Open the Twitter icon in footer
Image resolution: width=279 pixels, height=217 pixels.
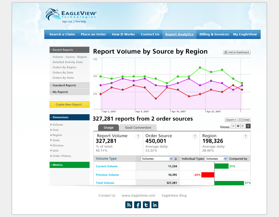pyautogui.click(x=146, y=205)
